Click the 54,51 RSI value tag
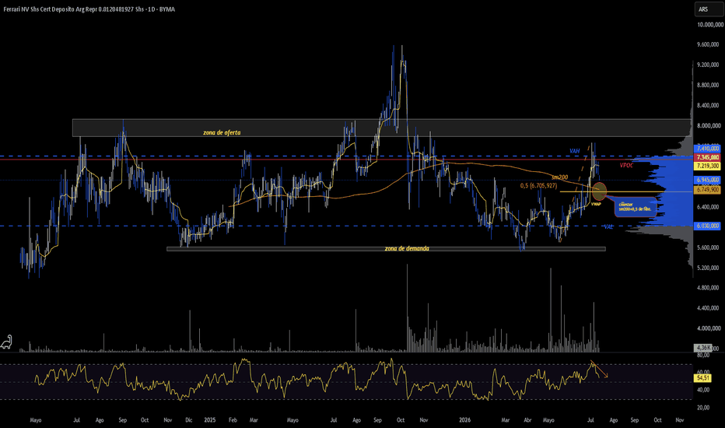This screenshot has height=428, width=725. pyautogui.click(x=702, y=378)
